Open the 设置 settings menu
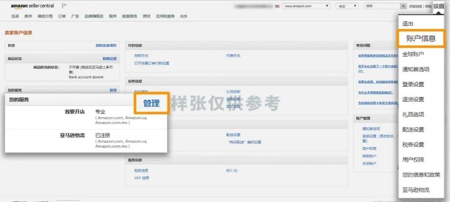 point(439,6)
